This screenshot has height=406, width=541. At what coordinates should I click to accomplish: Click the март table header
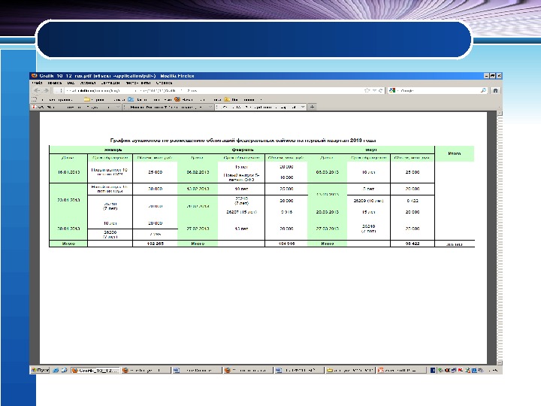(371, 150)
